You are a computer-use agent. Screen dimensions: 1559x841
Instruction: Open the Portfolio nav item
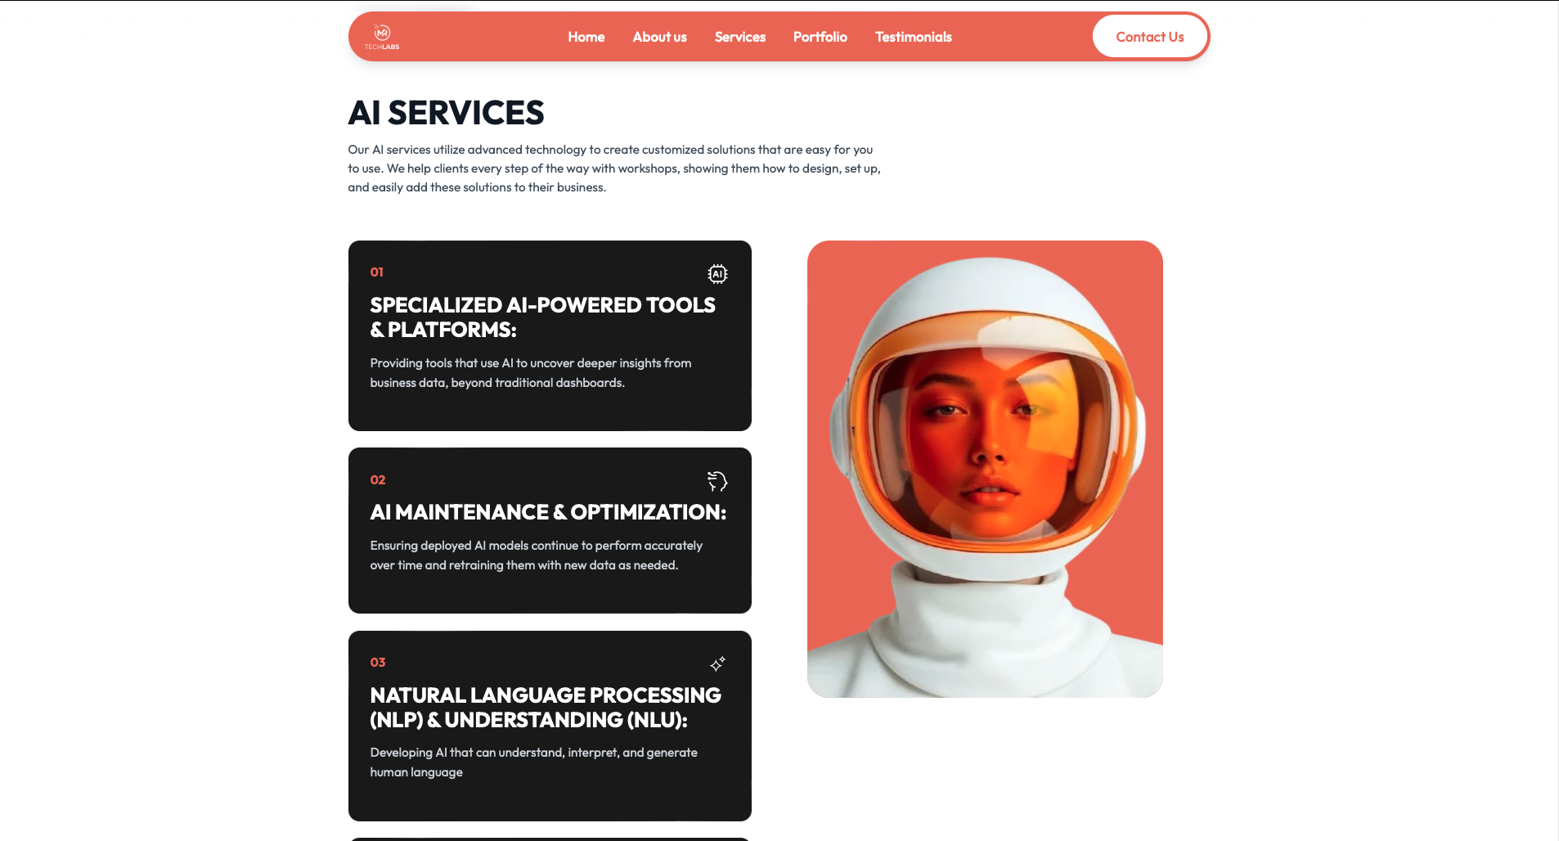pos(820,37)
